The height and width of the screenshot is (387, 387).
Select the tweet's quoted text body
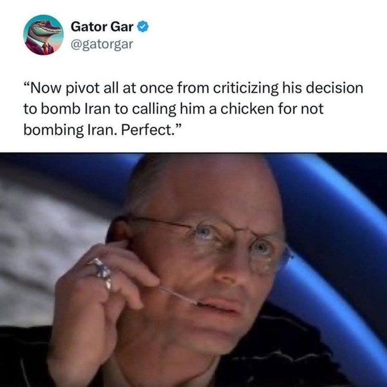tap(193, 108)
